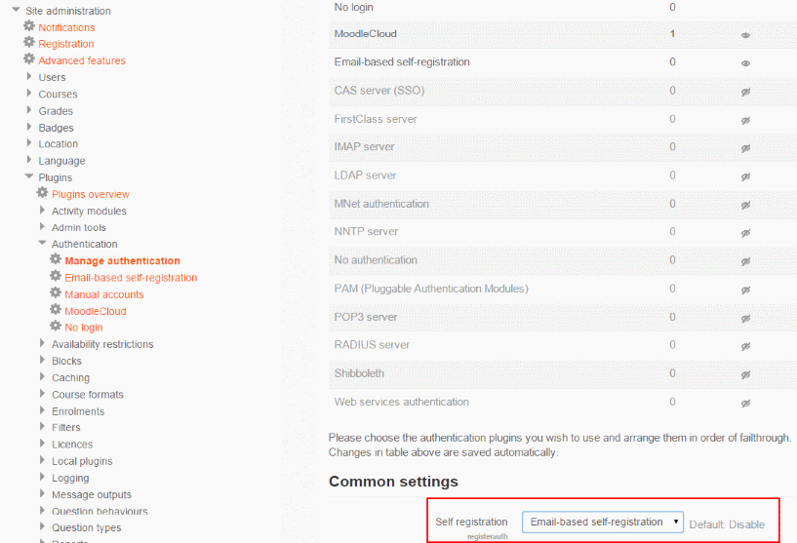Disable Email-based self-registration via eye icon

point(745,63)
